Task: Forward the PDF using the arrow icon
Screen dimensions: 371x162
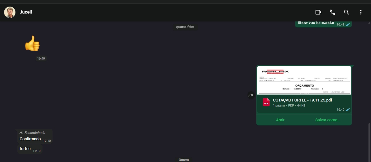Action: [x=251, y=95]
